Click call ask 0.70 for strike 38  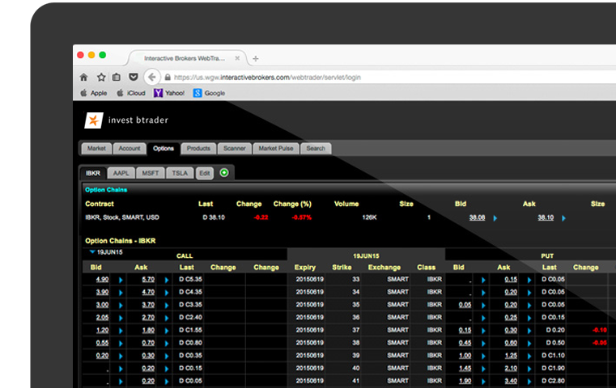[148, 343]
